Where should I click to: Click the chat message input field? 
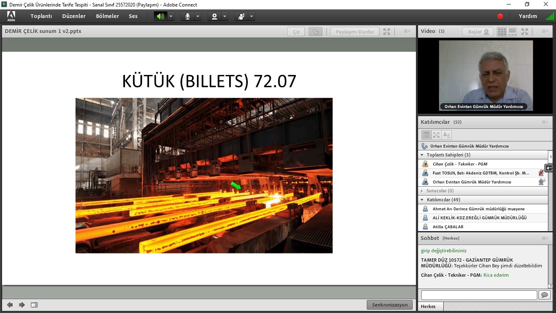click(x=479, y=295)
